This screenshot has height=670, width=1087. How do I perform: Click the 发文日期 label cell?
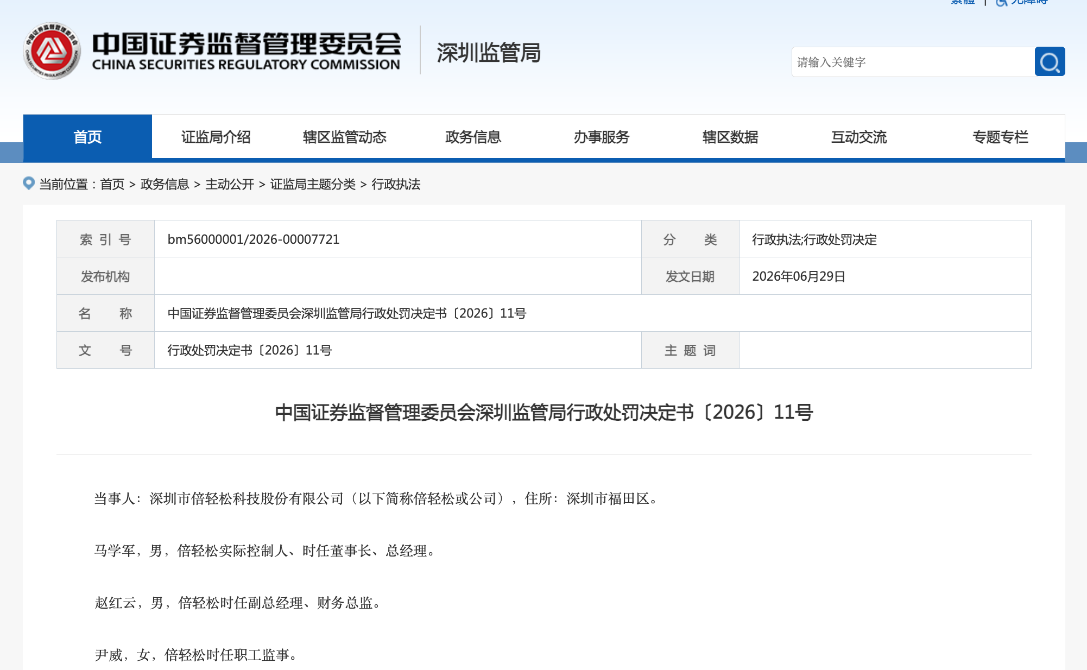tap(690, 276)
